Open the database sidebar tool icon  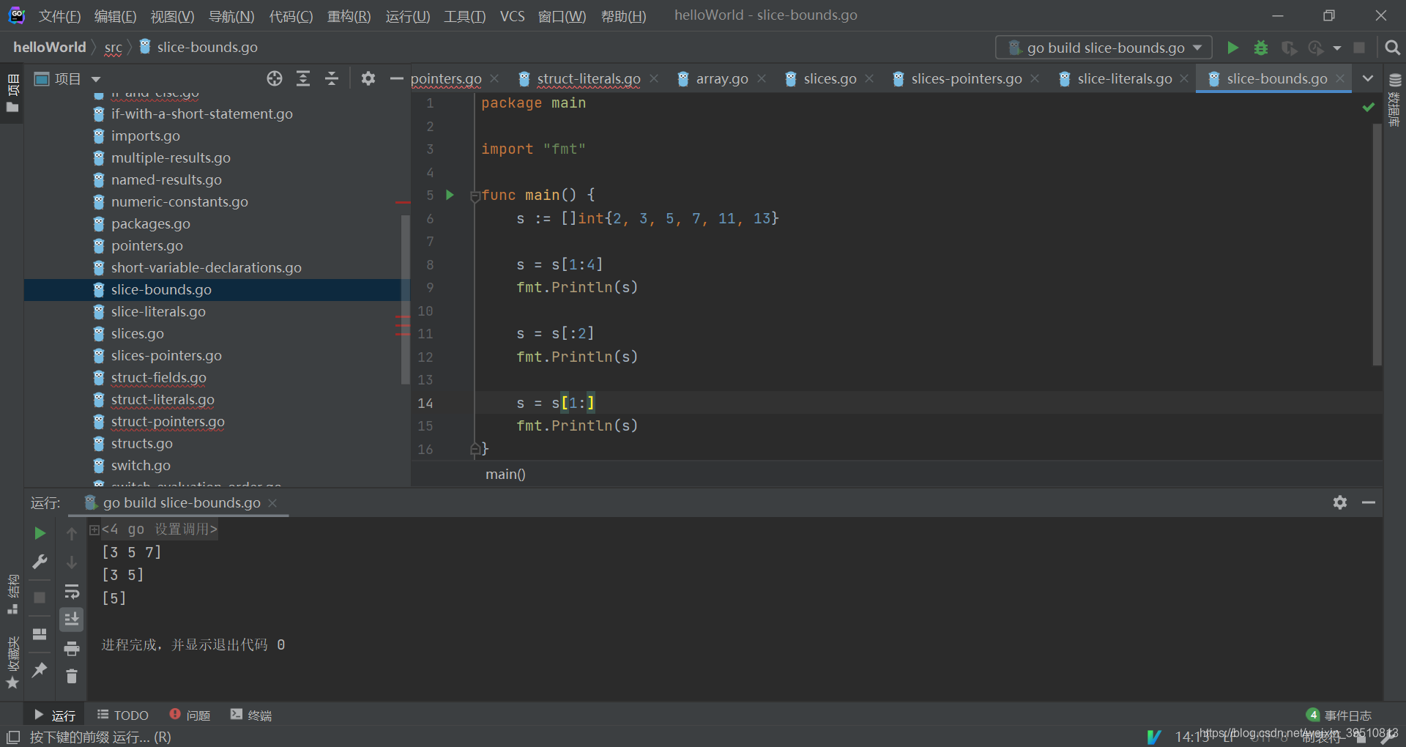[x=1395, y=81]
